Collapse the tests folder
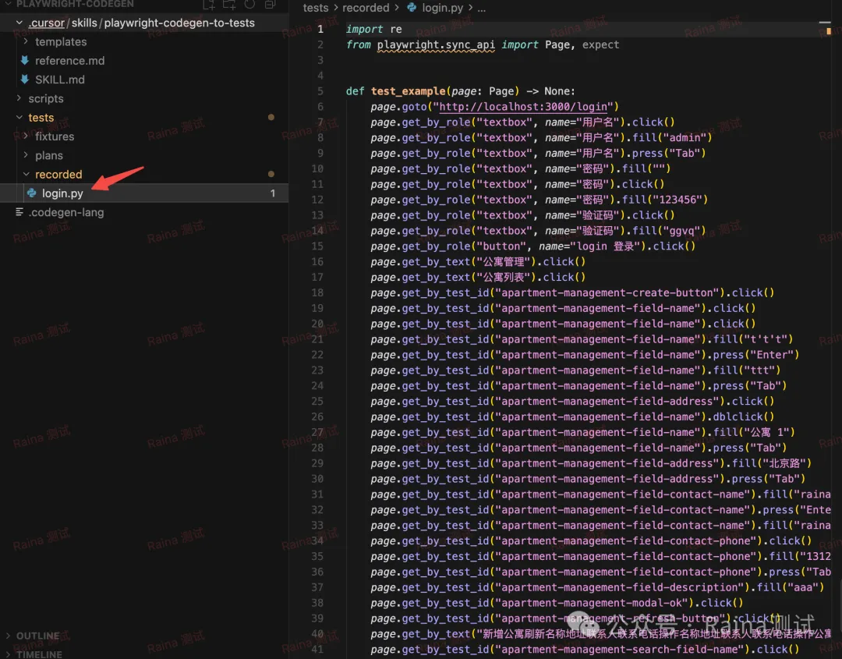 19,117
